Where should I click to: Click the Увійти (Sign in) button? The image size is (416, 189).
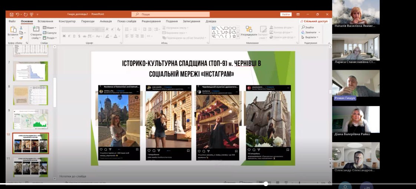(286, 14)
